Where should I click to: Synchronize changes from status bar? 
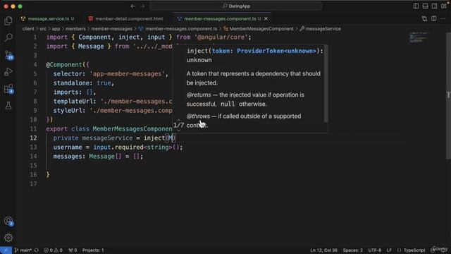coord(37,250)
